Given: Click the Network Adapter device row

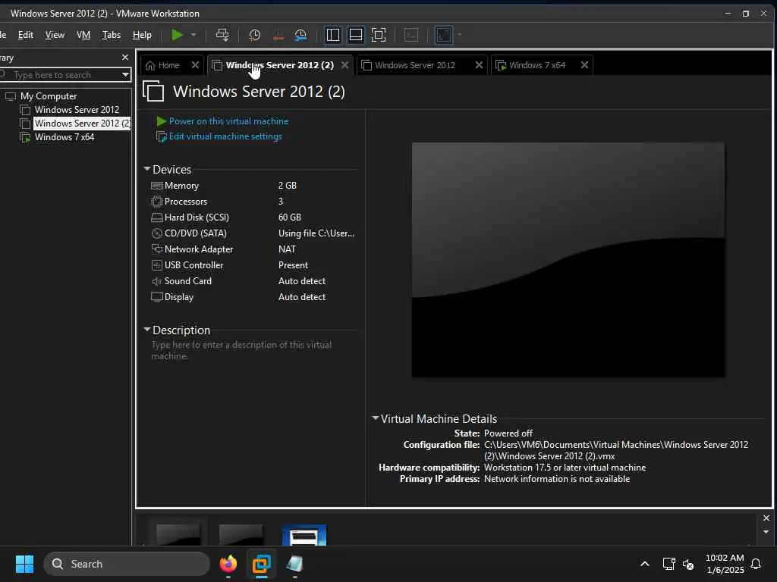Looking at the screenshot, I should pyautogui.click(x=253, y=249).
